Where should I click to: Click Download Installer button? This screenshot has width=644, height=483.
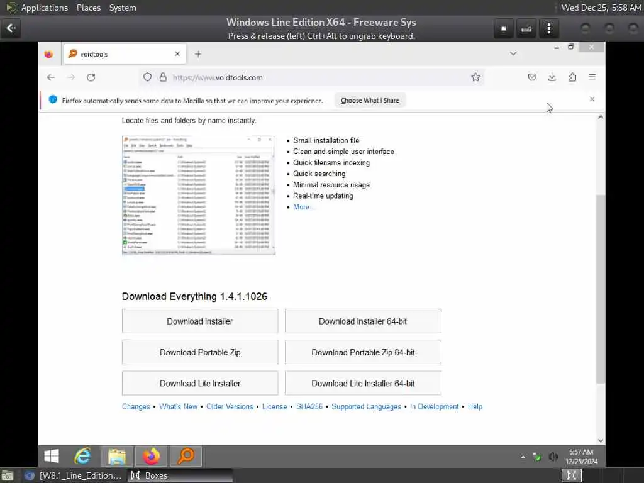pos(200,321)
